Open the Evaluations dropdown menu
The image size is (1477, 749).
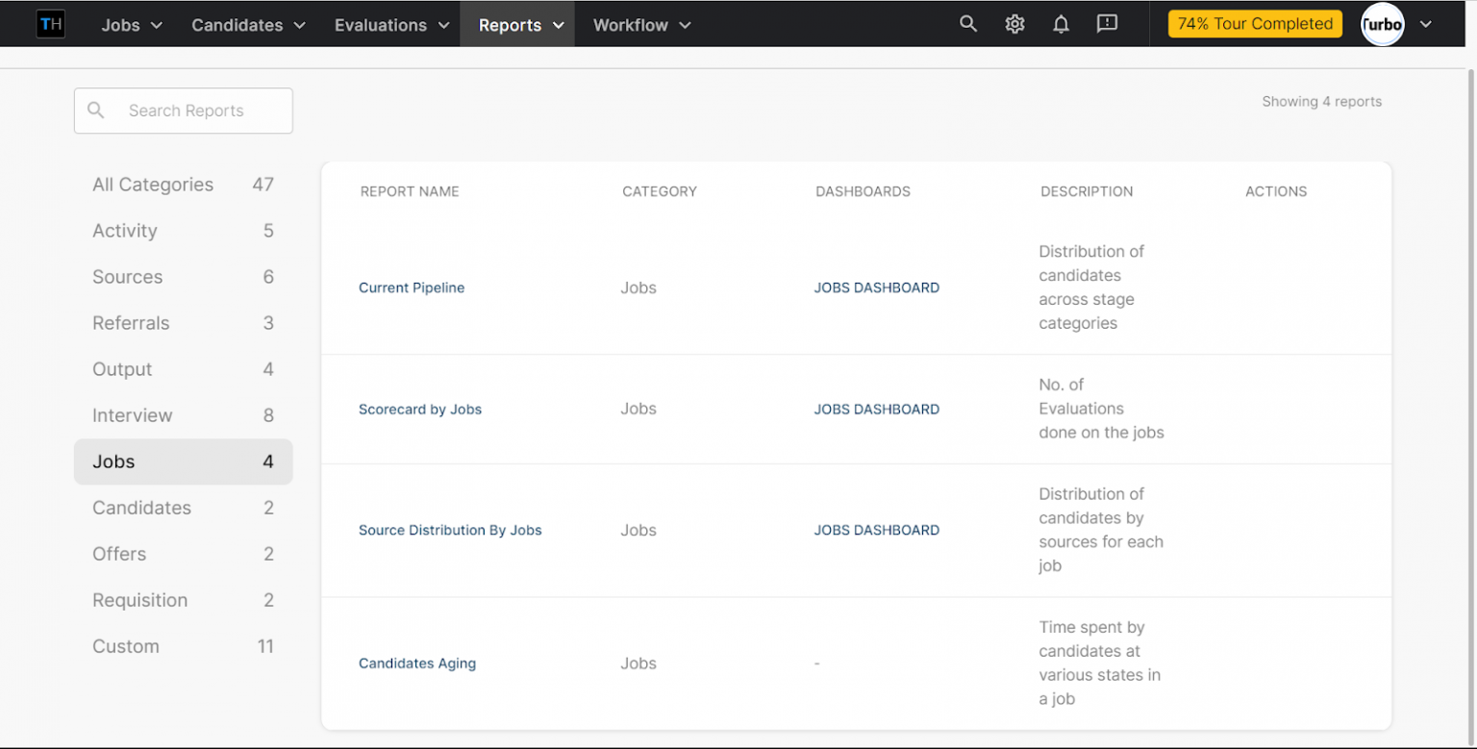[390, 24]
